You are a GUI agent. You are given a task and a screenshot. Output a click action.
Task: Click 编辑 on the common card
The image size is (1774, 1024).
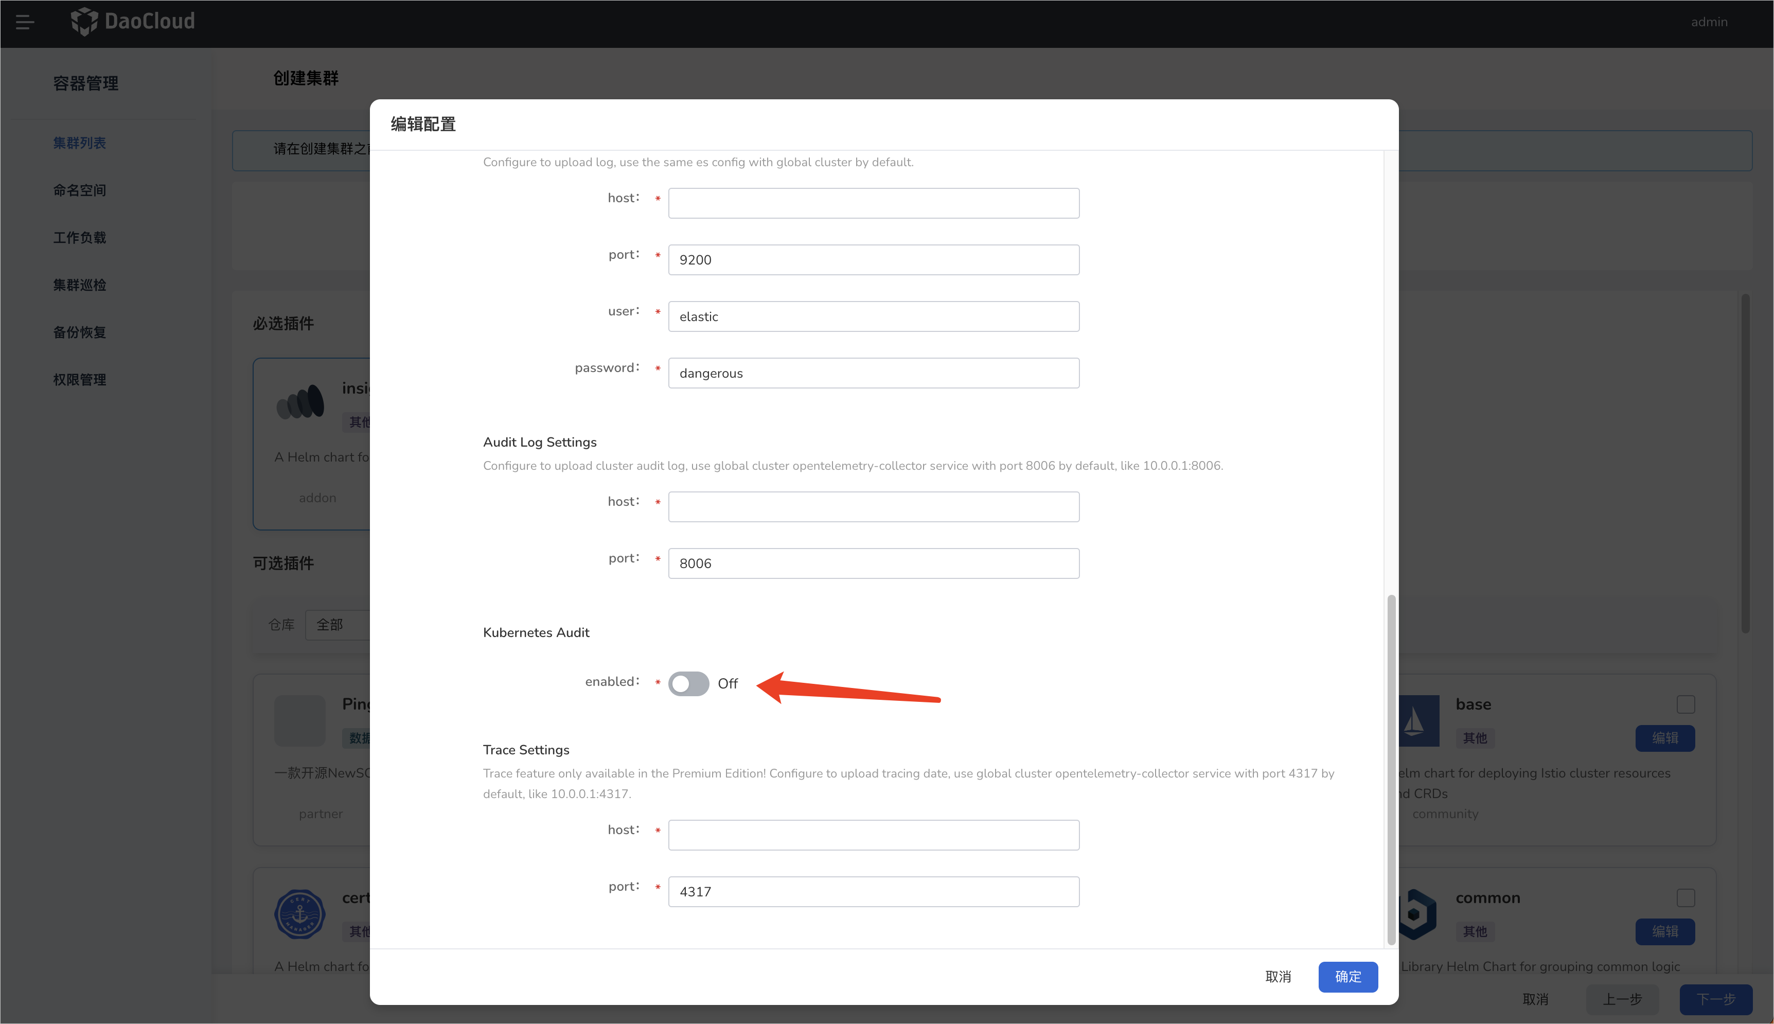pos(1665,931)
